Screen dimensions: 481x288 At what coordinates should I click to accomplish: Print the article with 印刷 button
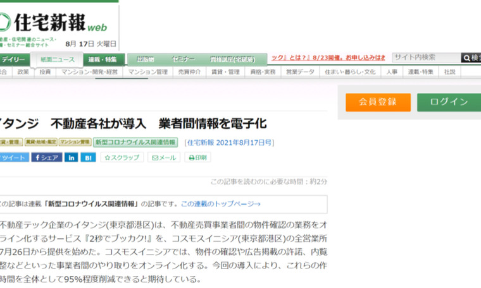click(x=197, y=157)
